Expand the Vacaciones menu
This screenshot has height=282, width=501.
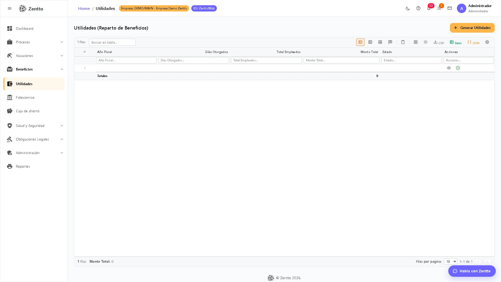(34, 56)
